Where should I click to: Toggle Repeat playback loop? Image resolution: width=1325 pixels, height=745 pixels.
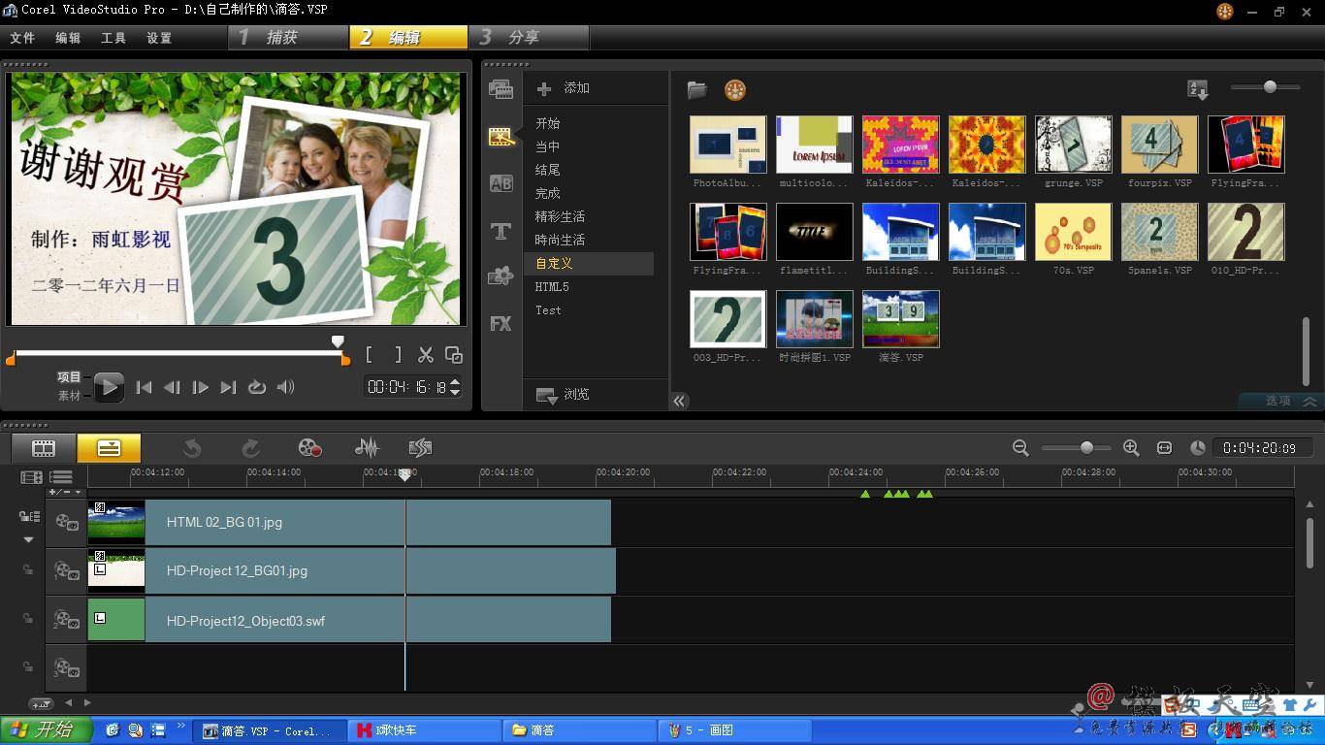[257, 387]
